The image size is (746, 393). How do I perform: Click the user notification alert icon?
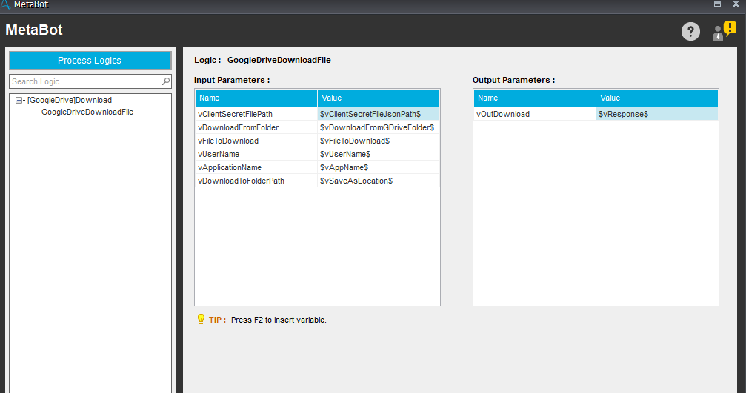click(x=723, y=31)
